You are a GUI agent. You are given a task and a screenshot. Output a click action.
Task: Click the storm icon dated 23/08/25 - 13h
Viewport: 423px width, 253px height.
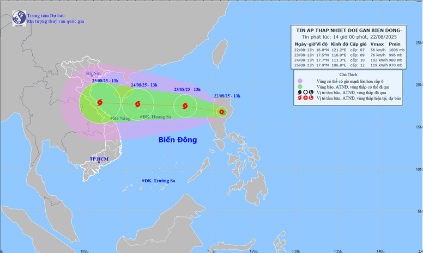click(185, 106)
